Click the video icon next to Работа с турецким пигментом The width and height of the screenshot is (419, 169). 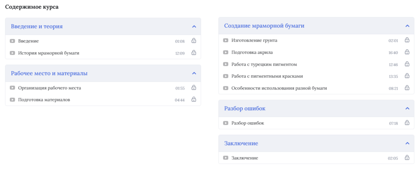[226, 64]
